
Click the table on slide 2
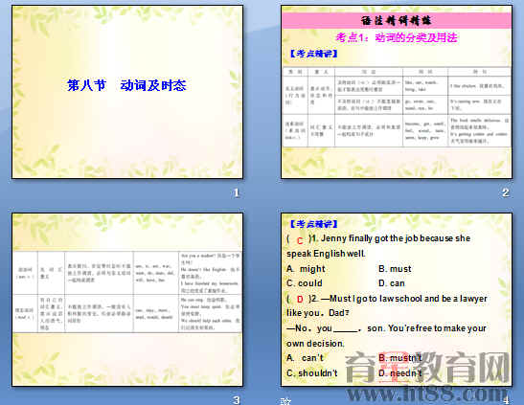pos(397,107)
